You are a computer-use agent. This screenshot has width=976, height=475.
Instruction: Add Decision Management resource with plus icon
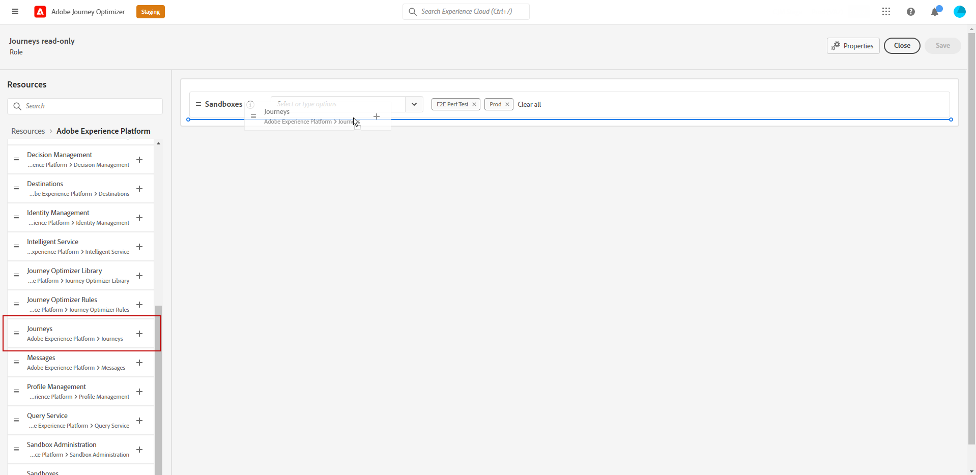[139, 160]
